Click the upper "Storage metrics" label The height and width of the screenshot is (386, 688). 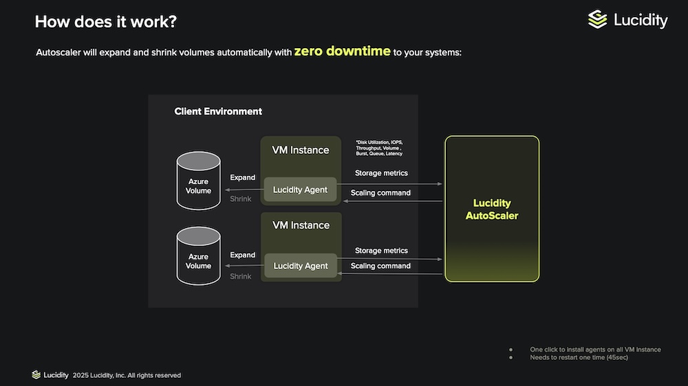(381, 173)
